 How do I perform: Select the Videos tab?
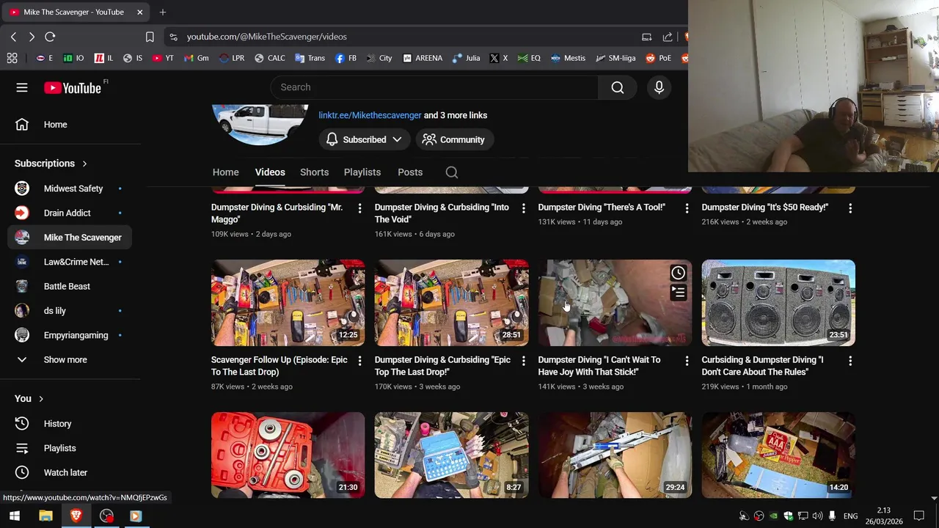(x=270, y=172)
